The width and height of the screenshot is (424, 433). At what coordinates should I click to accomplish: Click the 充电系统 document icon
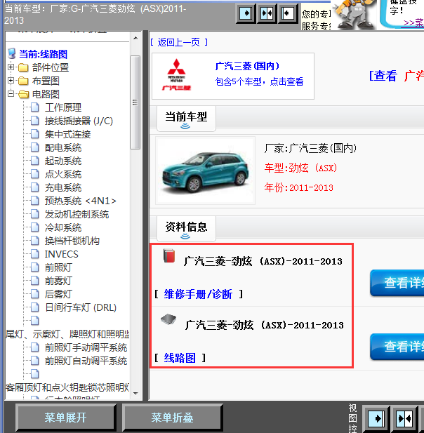(x=35, y=187)
